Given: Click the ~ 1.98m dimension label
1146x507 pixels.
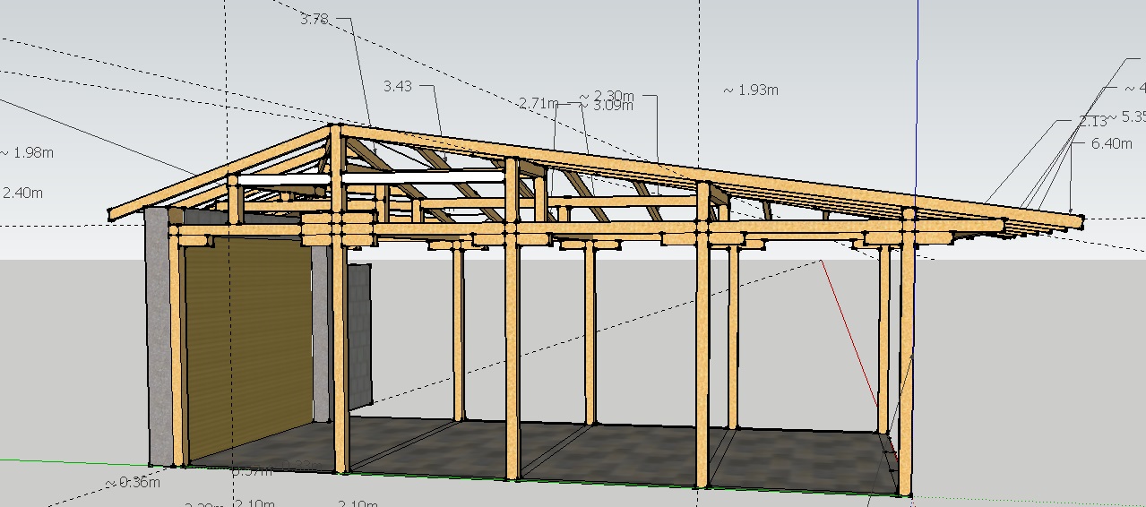Looking at the screenshot, I should [x=27, y=152].
